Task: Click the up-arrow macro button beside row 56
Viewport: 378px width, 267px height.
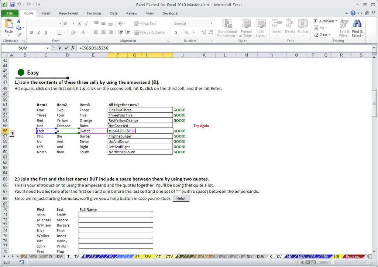Action: point(12,133)
